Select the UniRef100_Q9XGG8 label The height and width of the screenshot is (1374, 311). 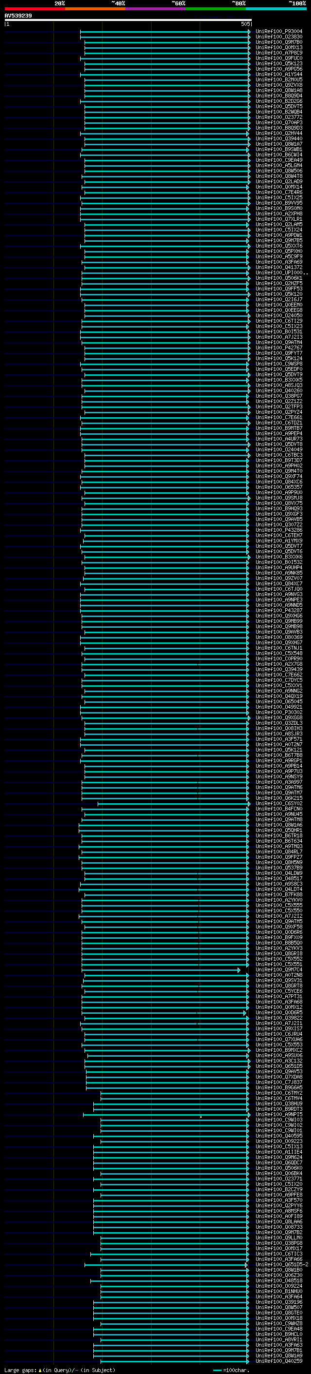point(278,717)
